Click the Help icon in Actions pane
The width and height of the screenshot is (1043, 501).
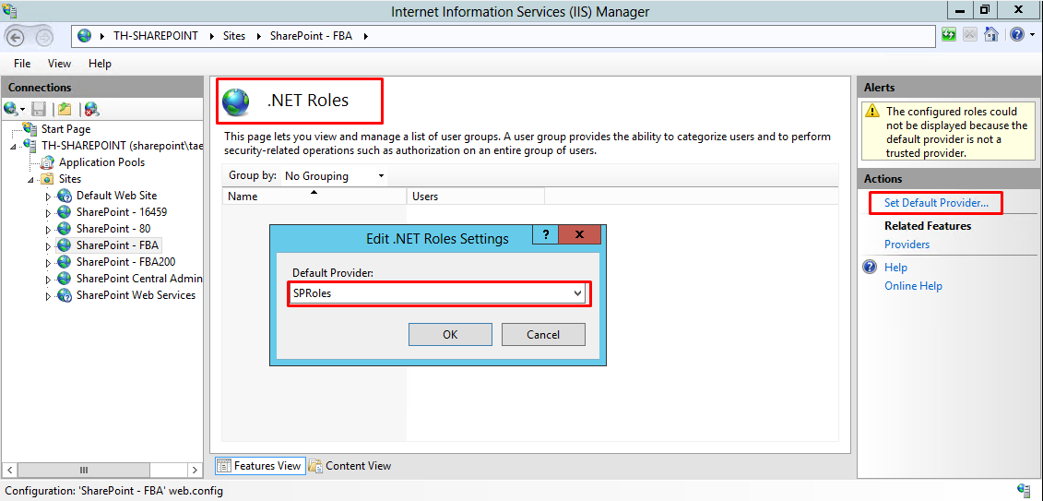870,268
